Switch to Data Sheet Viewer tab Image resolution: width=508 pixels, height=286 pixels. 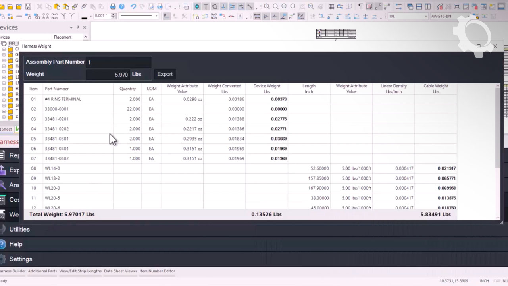121,271
